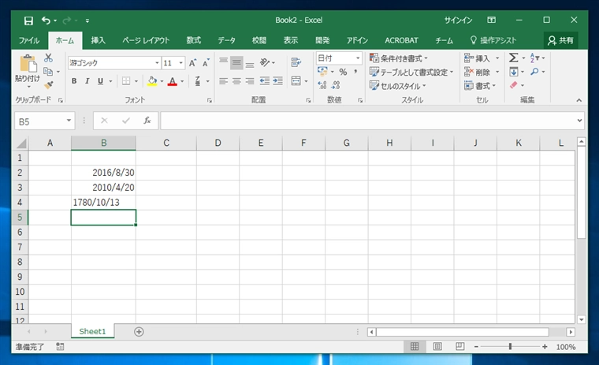Align text to middle of cell
Image resolution: width=599 pixels, height=365 pixels.
coord(236,63)
